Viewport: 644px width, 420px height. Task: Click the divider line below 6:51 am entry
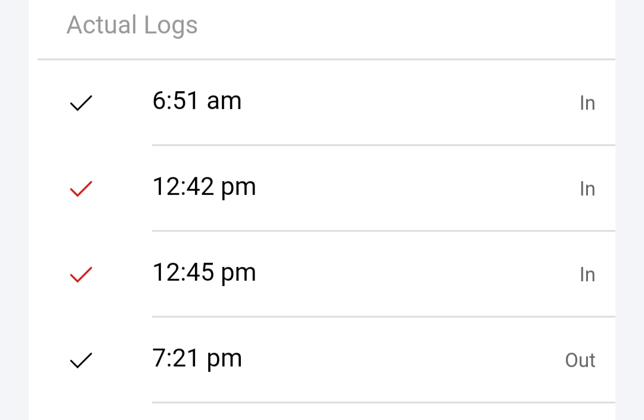[383, 145]
